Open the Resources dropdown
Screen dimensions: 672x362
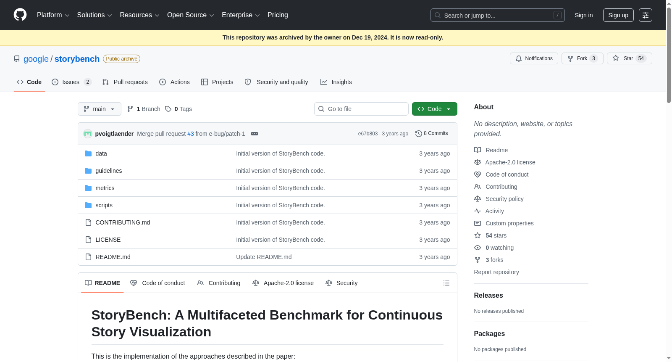(139, 15)
